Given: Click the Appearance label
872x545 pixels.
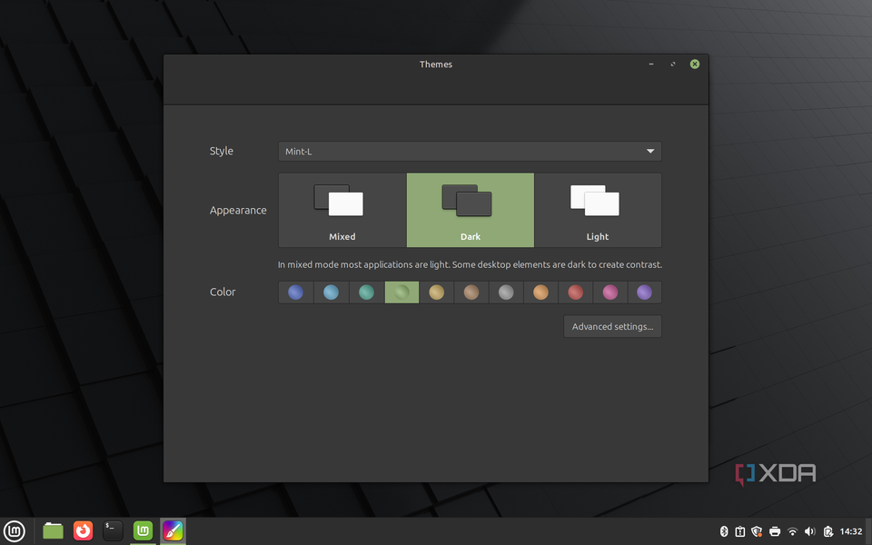Looking at the screenshot, I should (238, 210).
